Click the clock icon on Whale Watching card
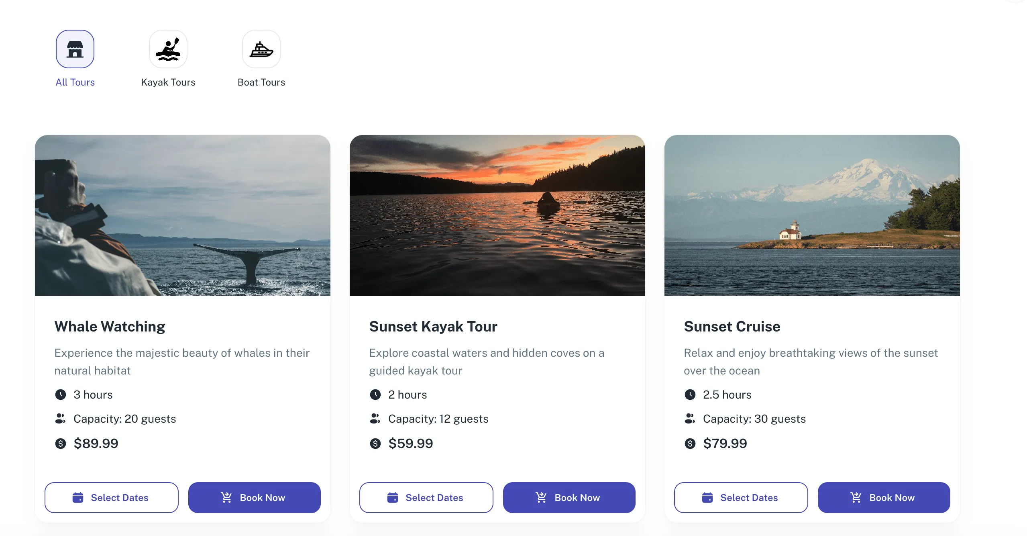 coord(60,394)
